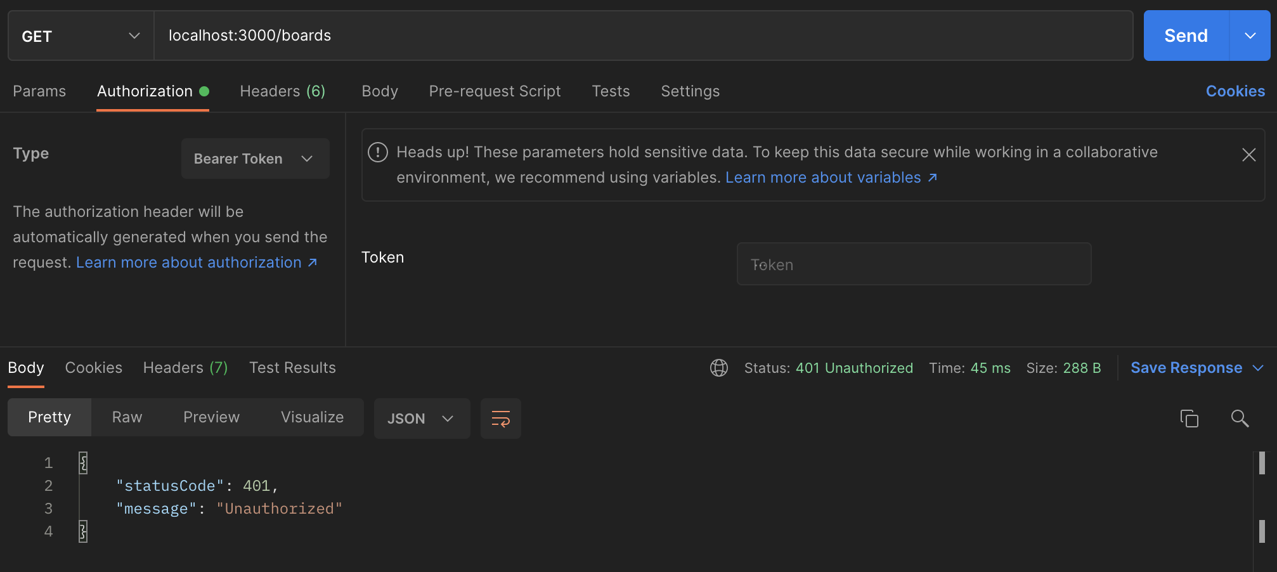The height and width of the screenshot is (572, 1277).
Task: Click the network globe icon
Action: (x=719, y=368)
